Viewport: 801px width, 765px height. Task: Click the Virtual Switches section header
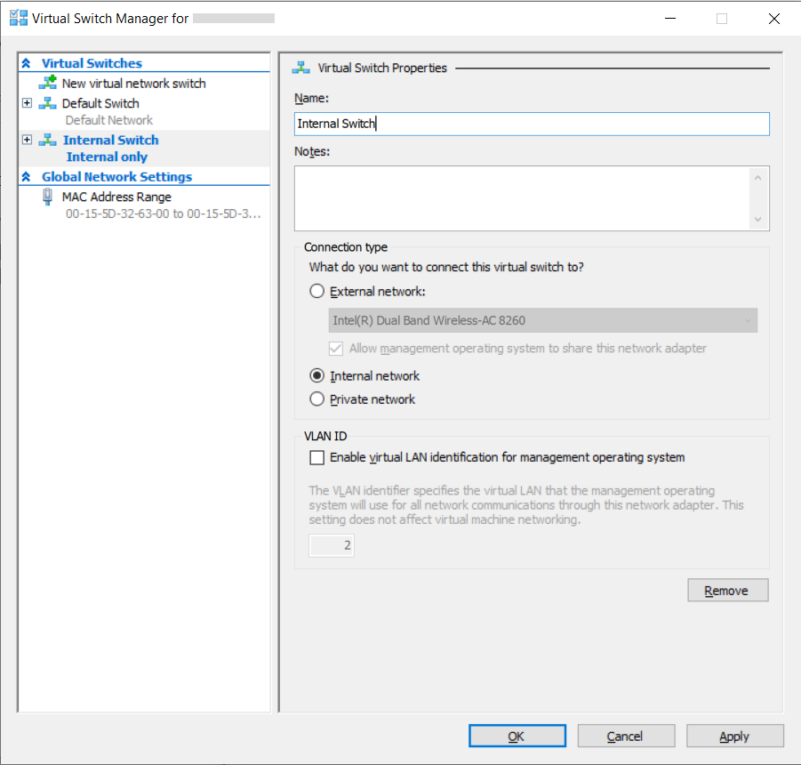point(92,63)
